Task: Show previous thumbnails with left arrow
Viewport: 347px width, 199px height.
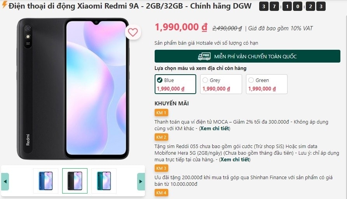Action: (5, 182)
